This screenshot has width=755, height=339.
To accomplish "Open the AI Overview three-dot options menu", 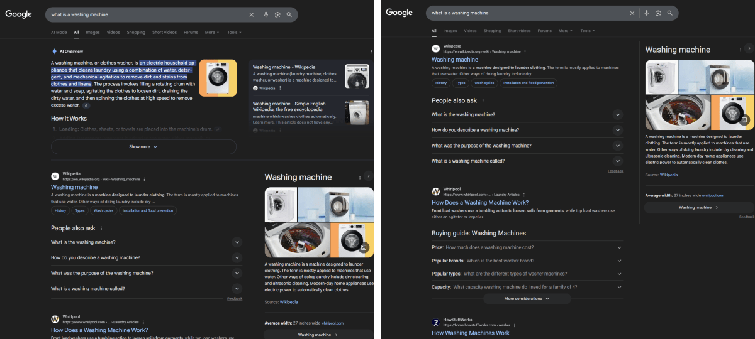I will 371,51.
